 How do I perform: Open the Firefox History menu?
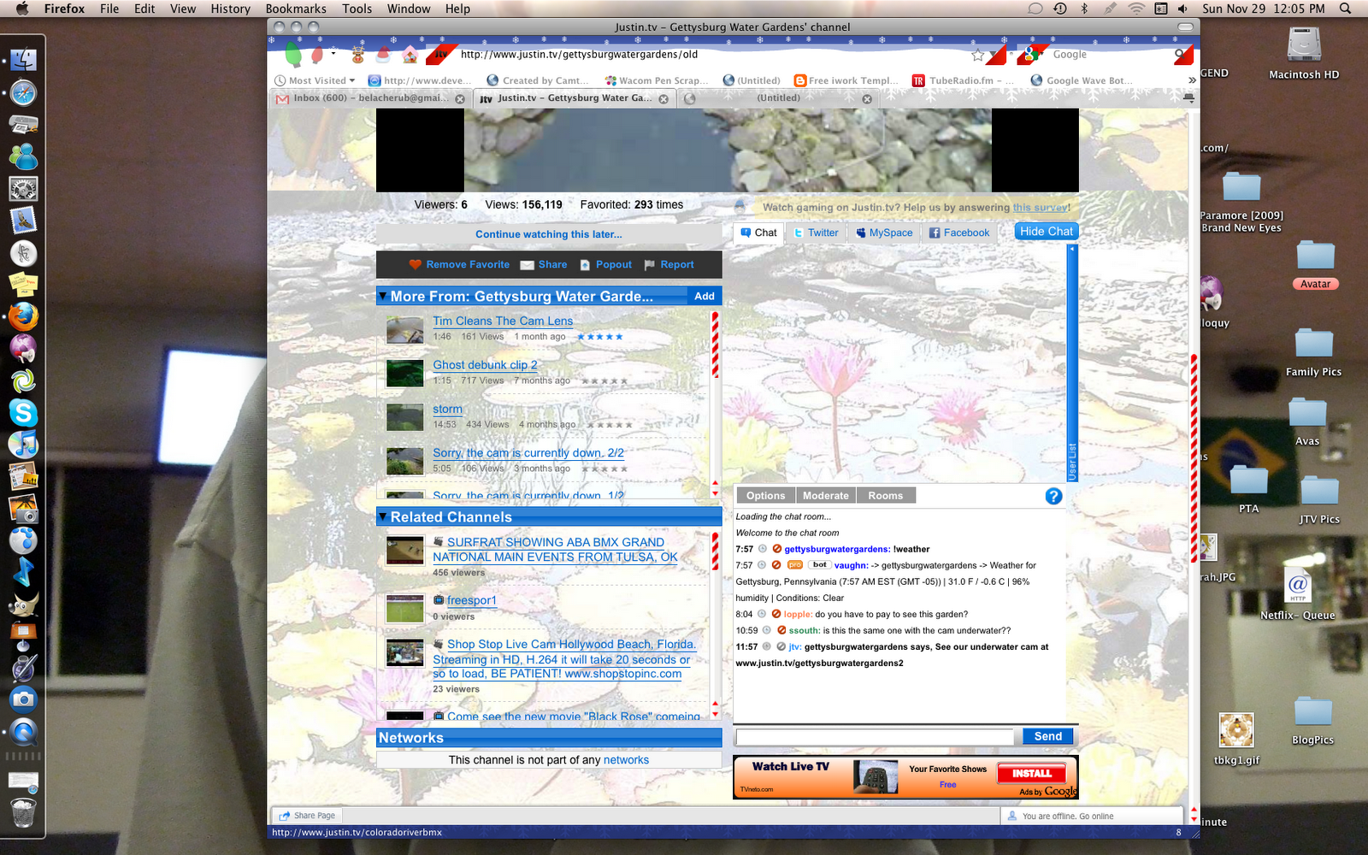[230, 9]
